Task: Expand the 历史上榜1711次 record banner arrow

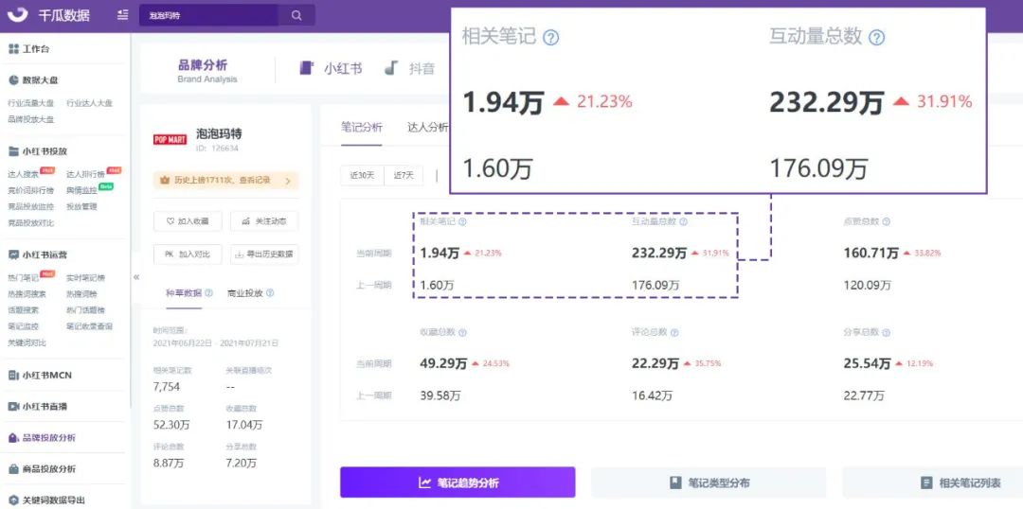Action: 289,180
